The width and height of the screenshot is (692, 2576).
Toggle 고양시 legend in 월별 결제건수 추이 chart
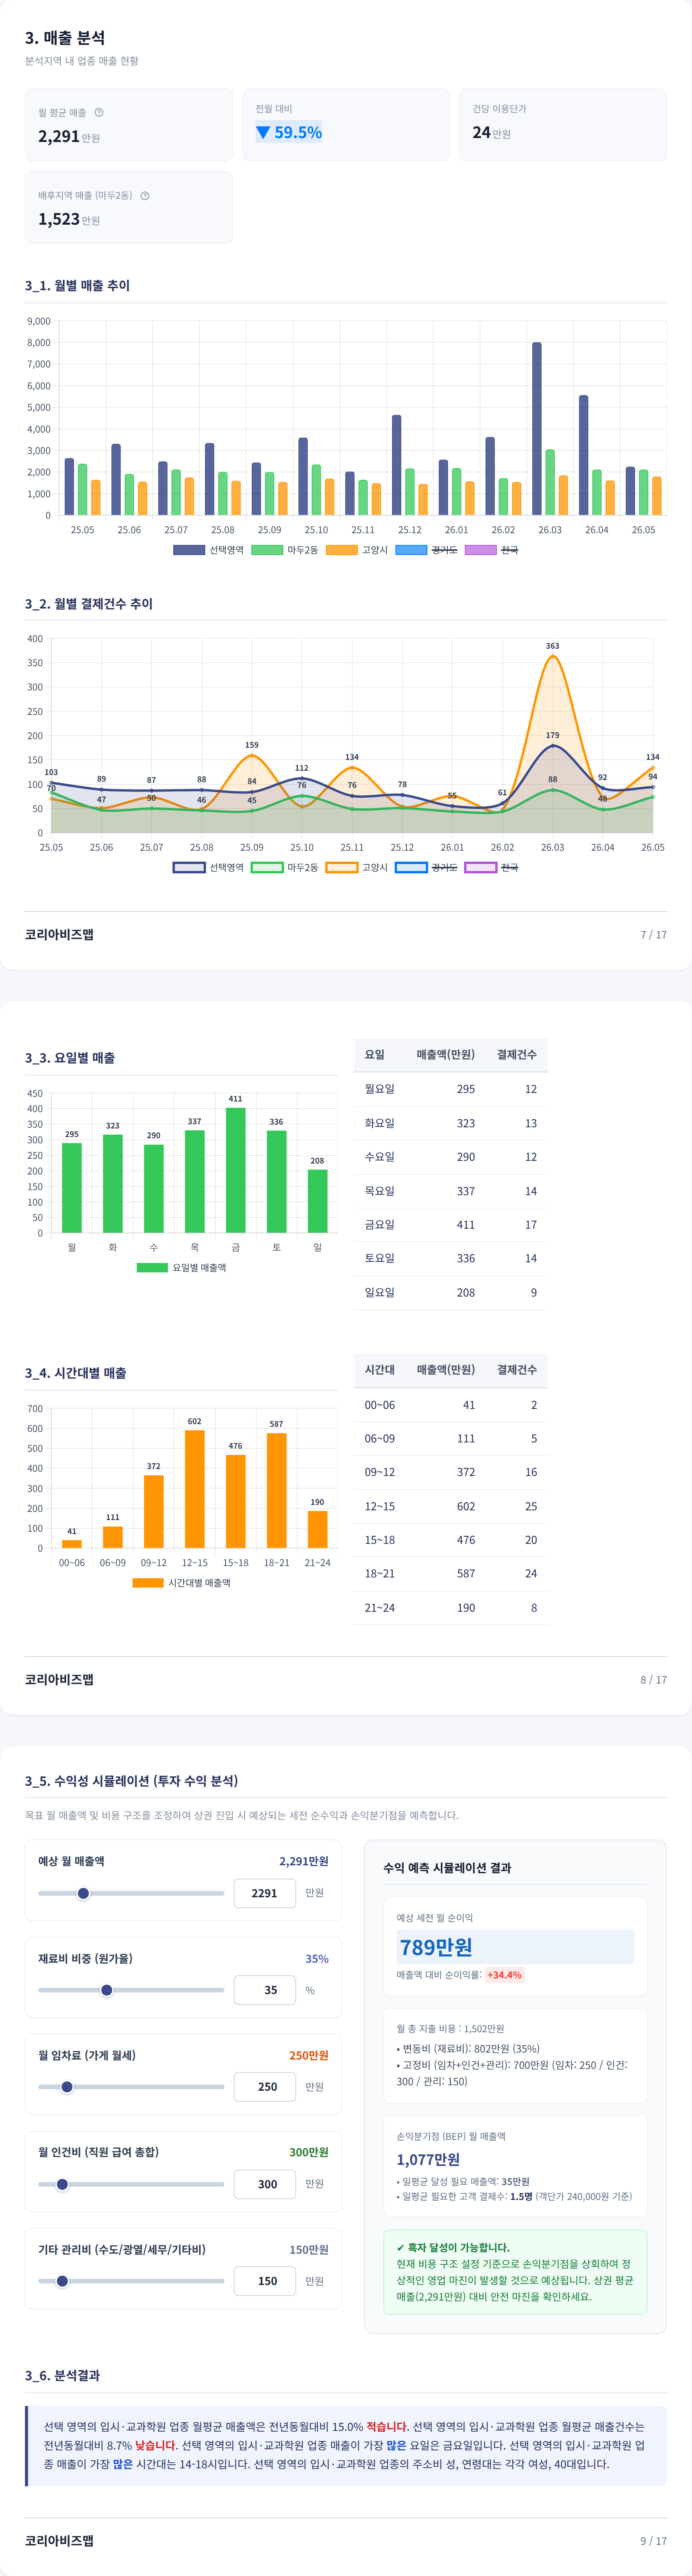pyautogui.click(x=357, y=867)
